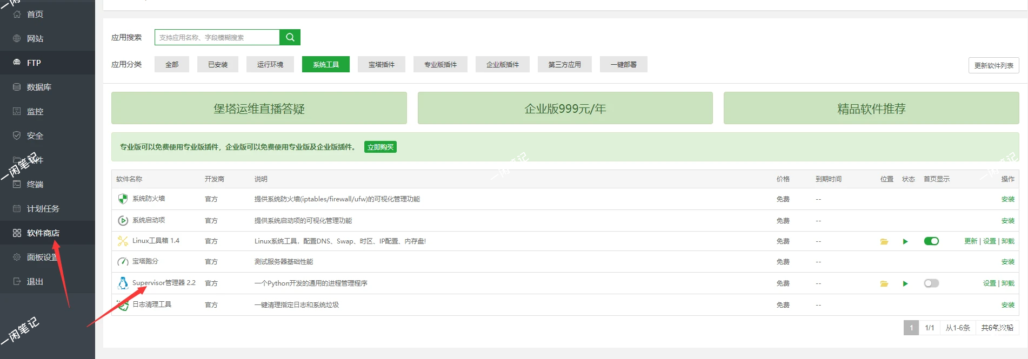Open the 企业版999元/年 banner
Image resolution: width=1028 pixels, height=359 pixels.
(x=565, y=108)
